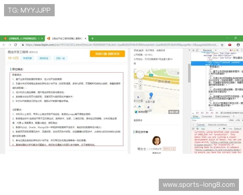Go back with the browser back arrow

[4, 45]
